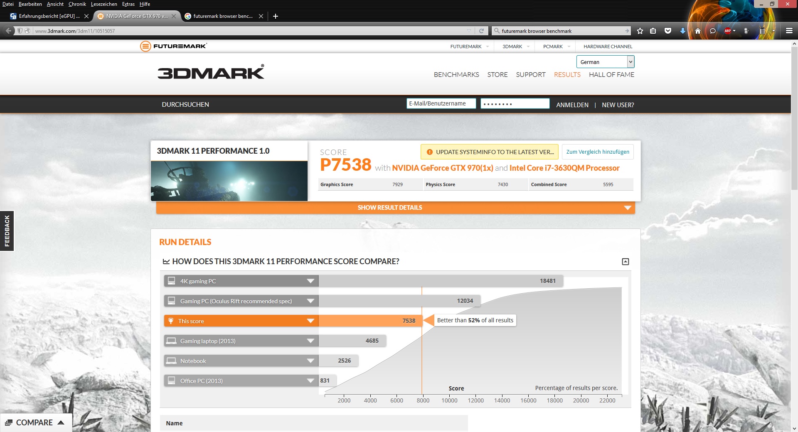
Task: Close the NVIDIA GeForce GTX 970 tab
Action: [x=174, y=16]
